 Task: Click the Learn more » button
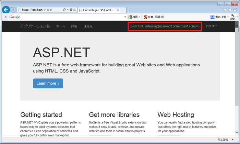(x=48, y=84)
